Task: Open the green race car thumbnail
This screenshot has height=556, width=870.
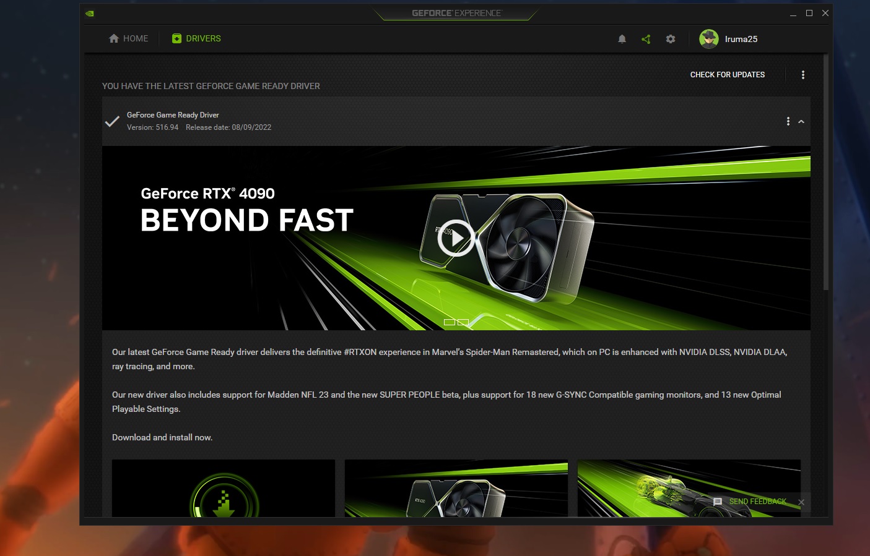Action: click(x=689, y=488)
